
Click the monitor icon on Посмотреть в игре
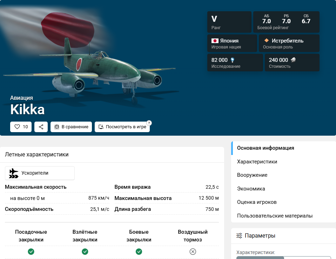pos(101,127)
